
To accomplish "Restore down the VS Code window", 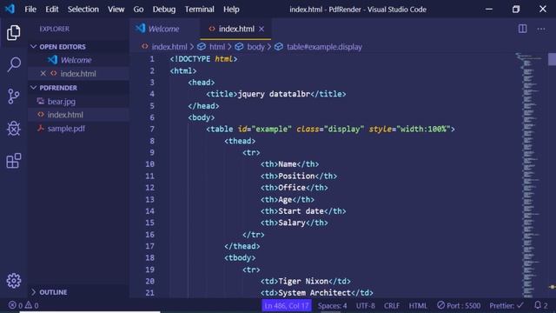I will click(x=516, y=10).
